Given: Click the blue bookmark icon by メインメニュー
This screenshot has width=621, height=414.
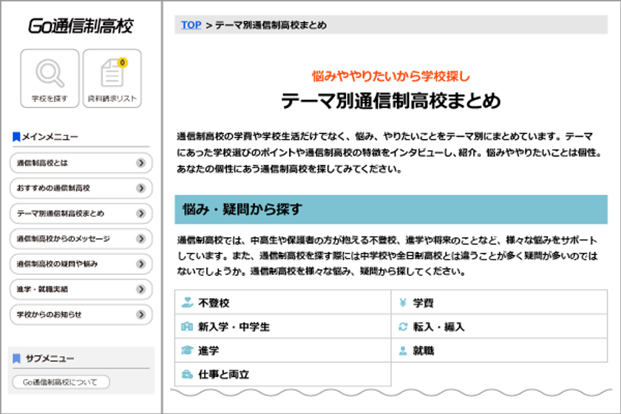Looking at the screenshot, I should [16, 137].
